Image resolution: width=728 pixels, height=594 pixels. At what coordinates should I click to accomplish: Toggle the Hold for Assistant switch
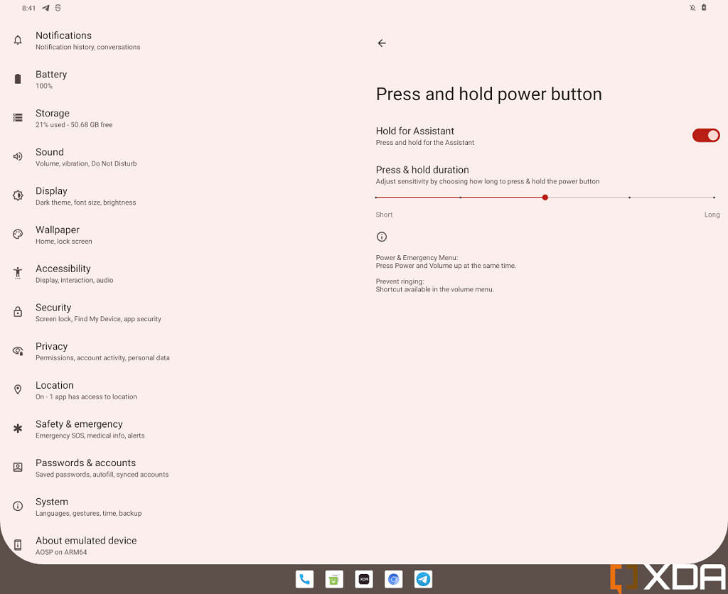click(x=706, y=136)
